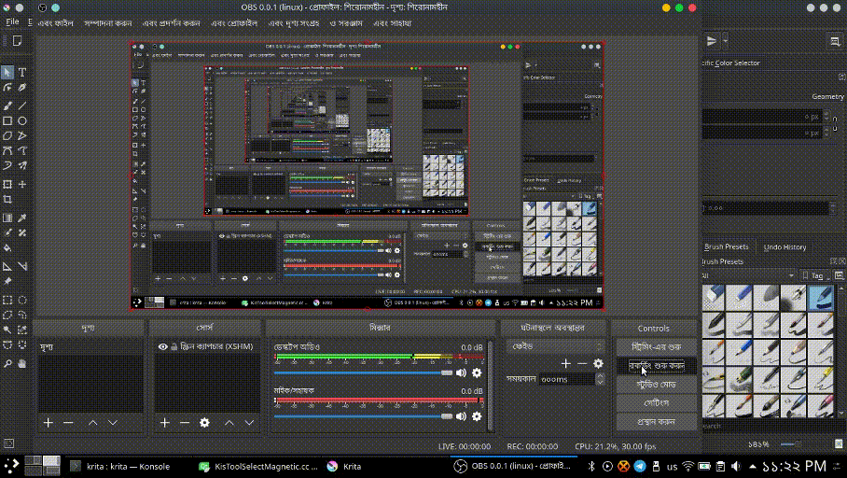Select Krita's Move tool
847x478 pixels.
click(x=22, y=185)
